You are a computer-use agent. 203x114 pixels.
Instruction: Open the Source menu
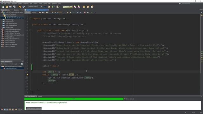tap(20, 3)
